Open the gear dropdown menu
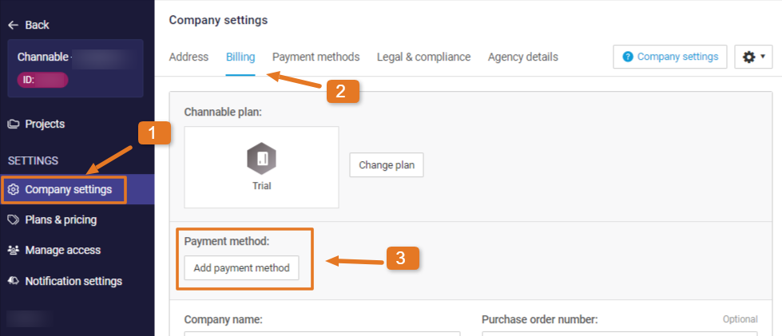 tap(753, 57)
